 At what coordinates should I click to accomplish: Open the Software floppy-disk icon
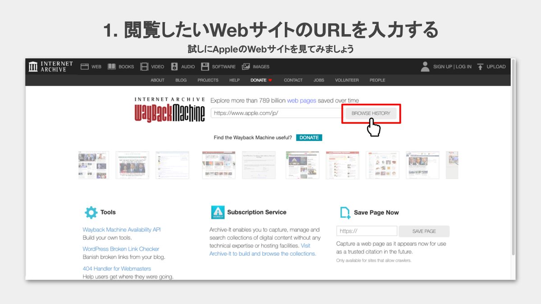(205, 67)
